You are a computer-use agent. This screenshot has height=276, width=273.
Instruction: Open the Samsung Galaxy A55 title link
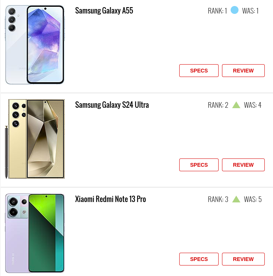click(104, 11)
